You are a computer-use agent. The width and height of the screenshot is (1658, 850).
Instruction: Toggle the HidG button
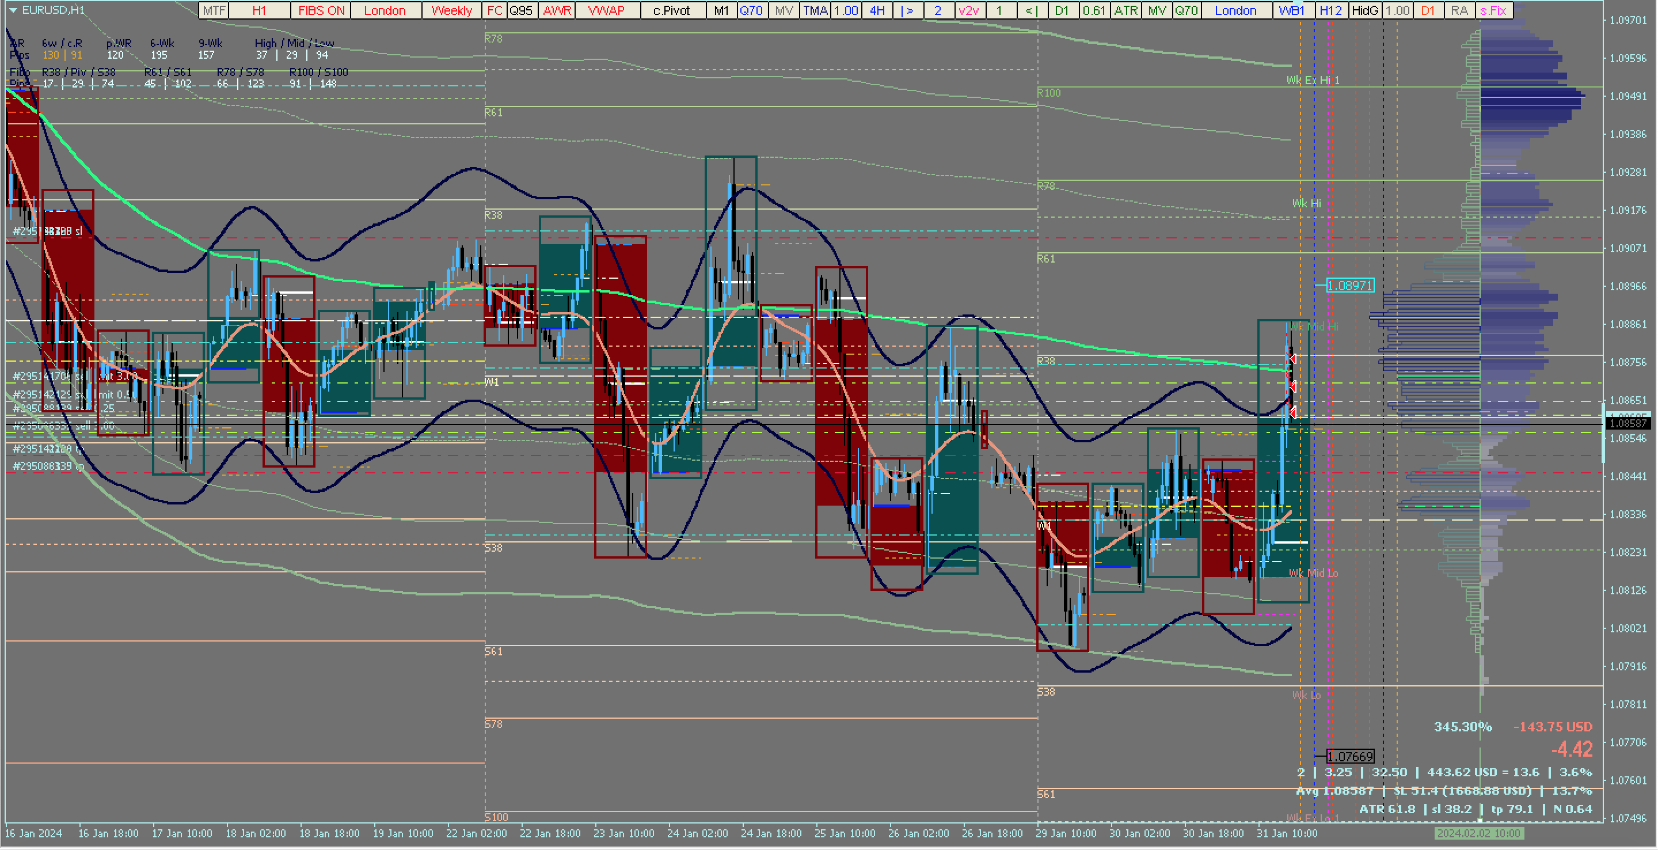click(x=1364, y=10)
